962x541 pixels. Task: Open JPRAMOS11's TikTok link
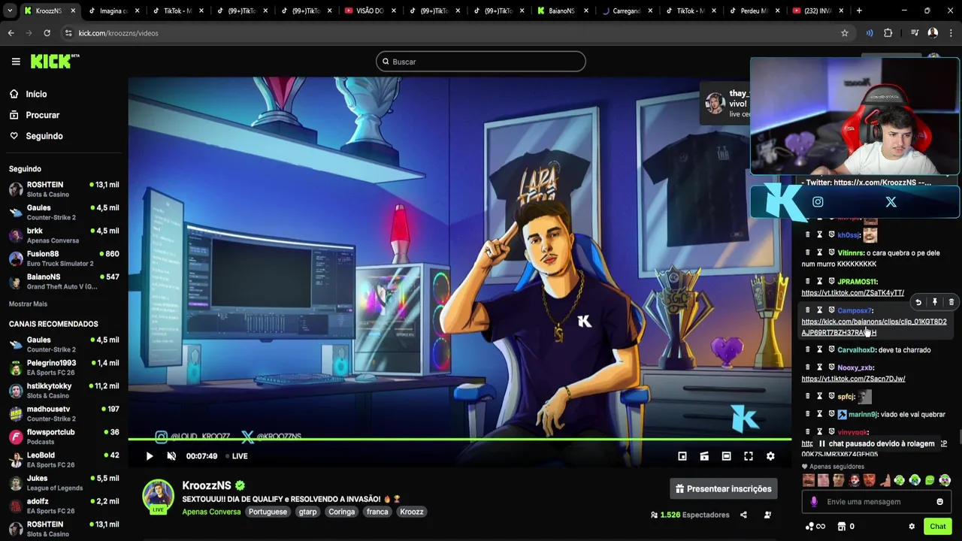click(x=852, y=293)
